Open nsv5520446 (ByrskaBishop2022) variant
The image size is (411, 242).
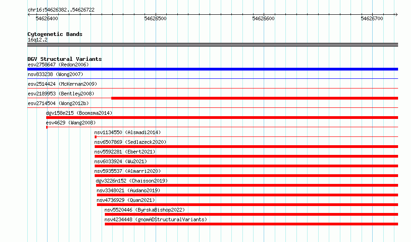point(145,210)
